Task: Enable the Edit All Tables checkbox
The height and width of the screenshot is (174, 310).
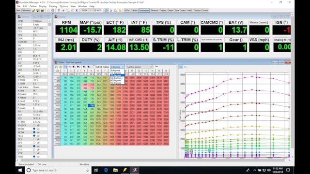Action: (94, 67)
